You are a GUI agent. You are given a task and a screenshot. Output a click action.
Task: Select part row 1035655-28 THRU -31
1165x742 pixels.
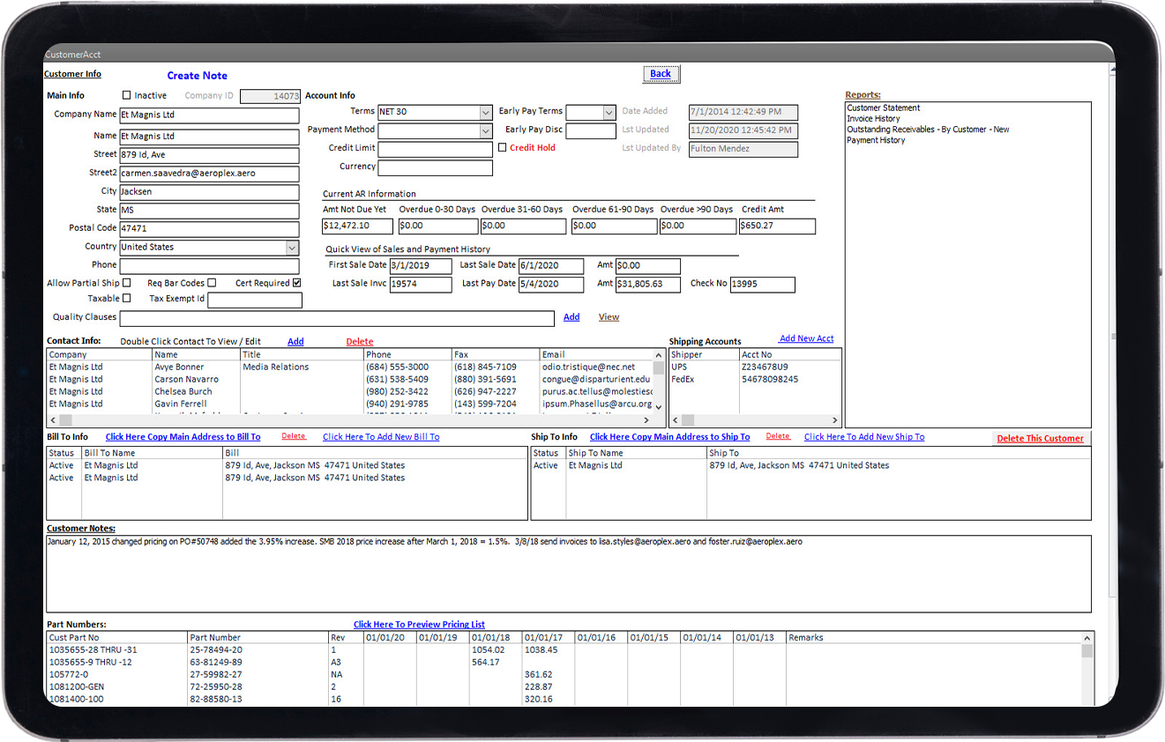[564, 650]
